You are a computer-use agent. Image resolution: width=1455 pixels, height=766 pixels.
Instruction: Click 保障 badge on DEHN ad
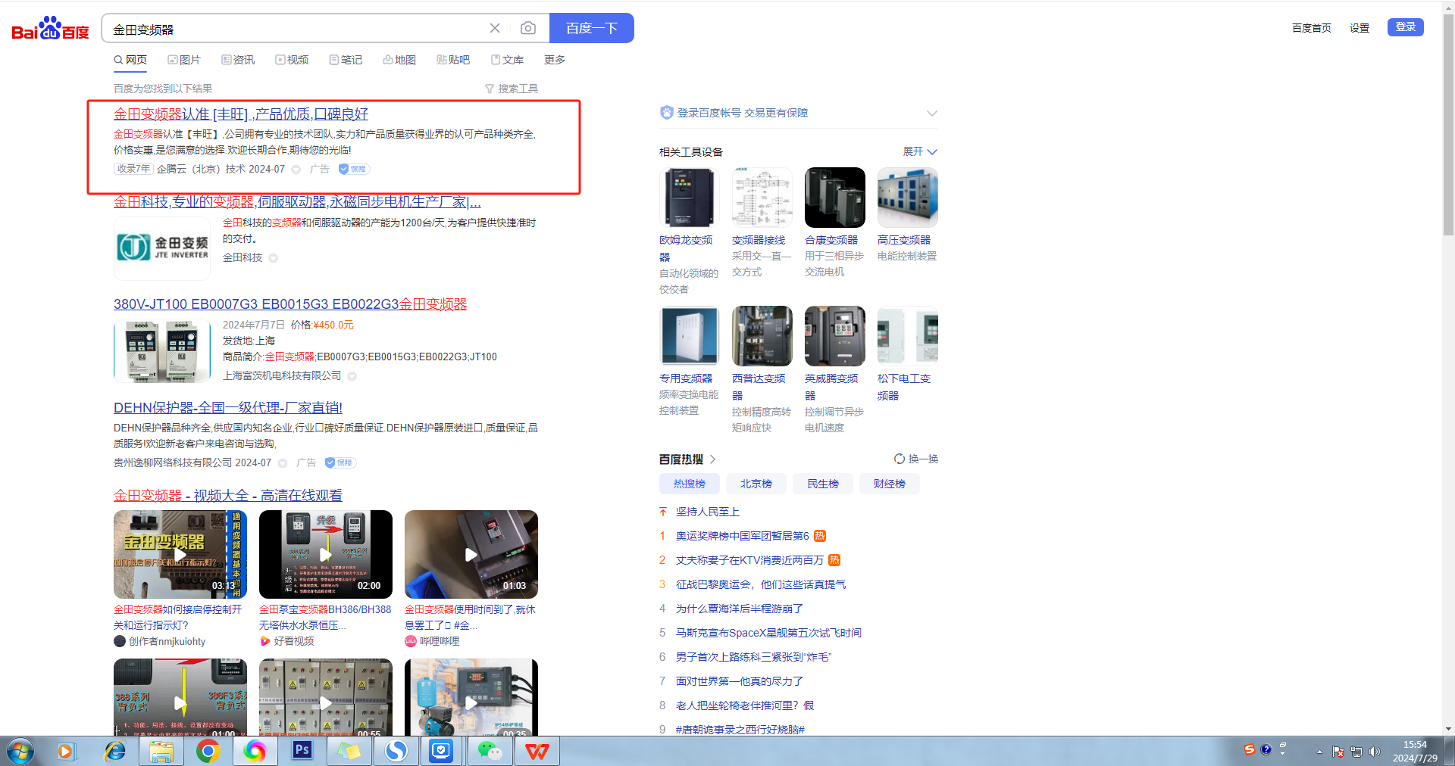click(x=340, y=463)
